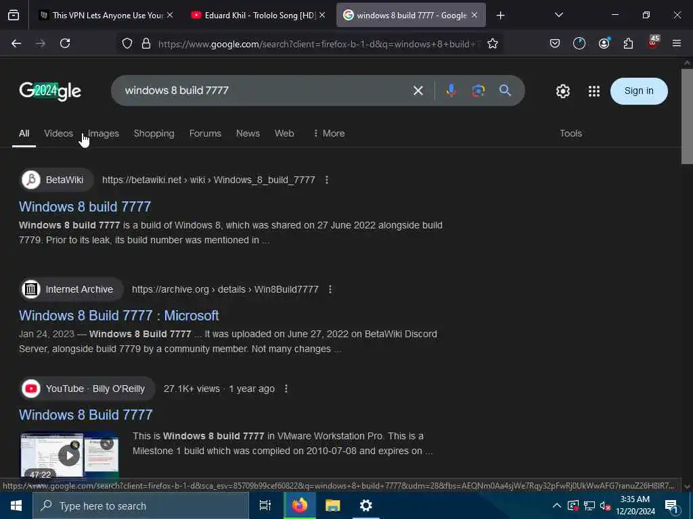This screenshot has width=693, height=519.
Task: Open options for Internet Archive result
Action: pos(330,289)
